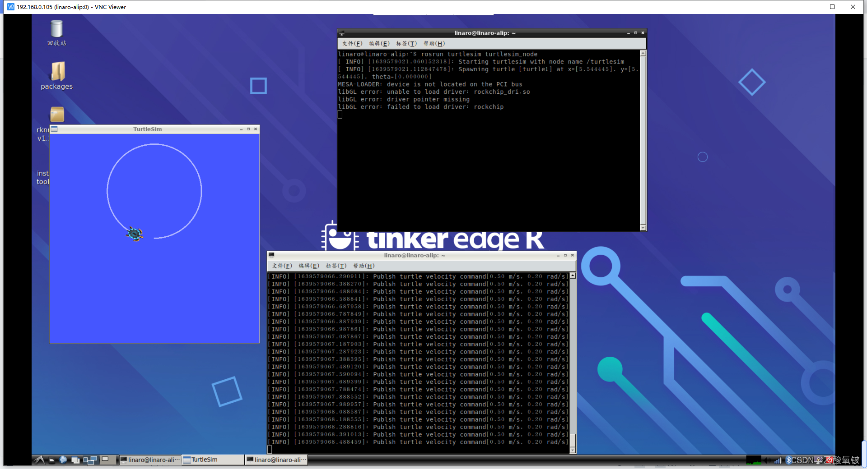Launch the web browser globe icon in the taskbar
Viewport: 867px width, 469px height.
(x=63, y=460)
